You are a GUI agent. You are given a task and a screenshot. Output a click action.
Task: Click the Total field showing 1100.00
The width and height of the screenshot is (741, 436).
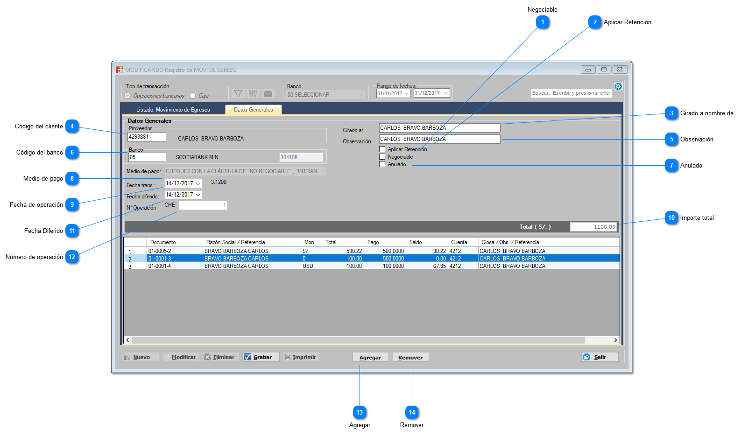[x=593, y=227]
